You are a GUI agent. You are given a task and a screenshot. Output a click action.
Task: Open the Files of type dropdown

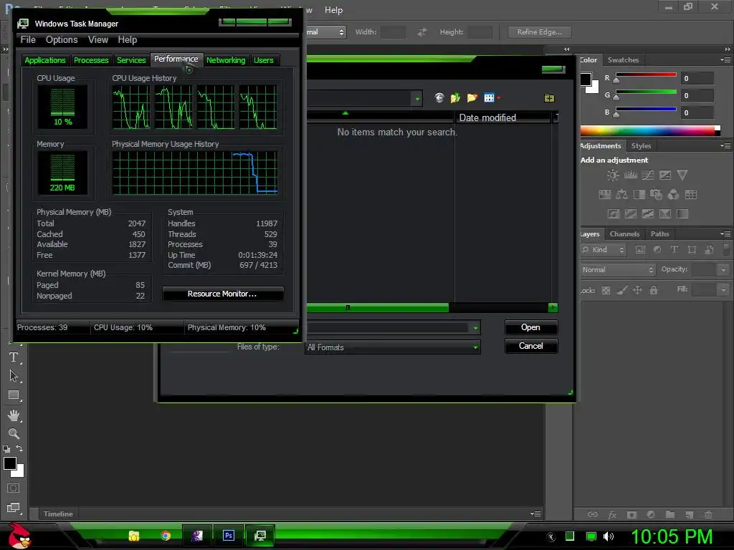pyautogui.click(x=393, y=347)
